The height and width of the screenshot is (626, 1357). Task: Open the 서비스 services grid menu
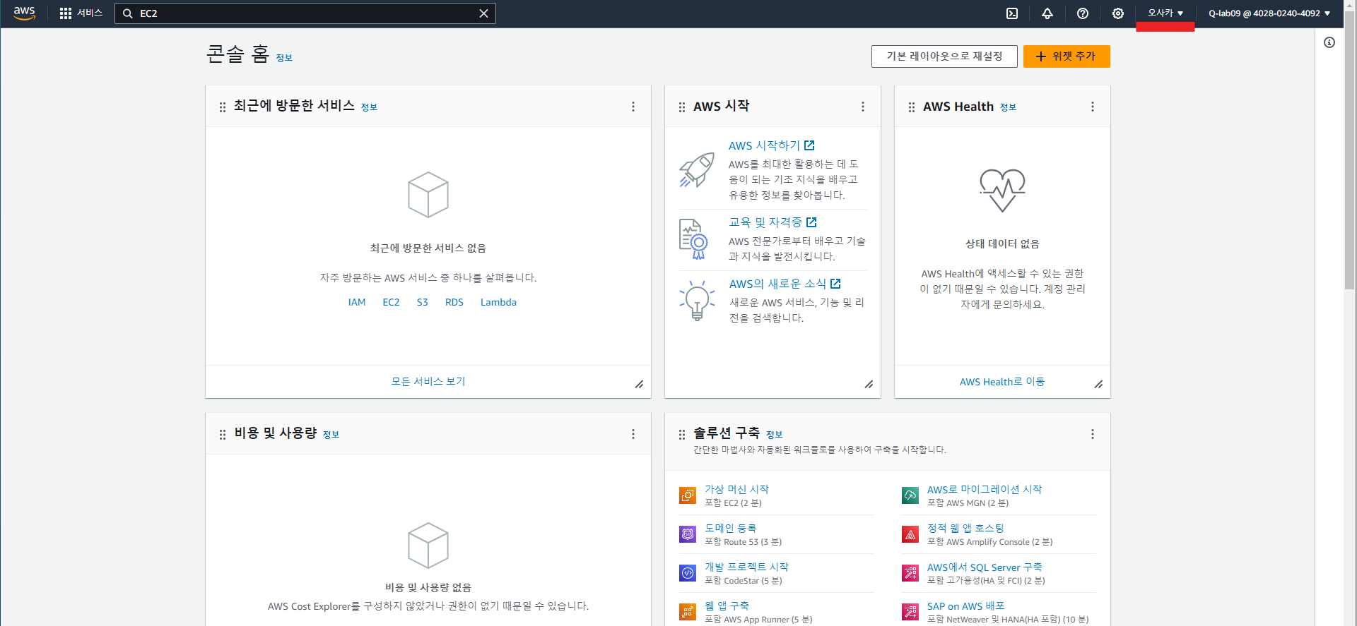click(x=81, y=13)
